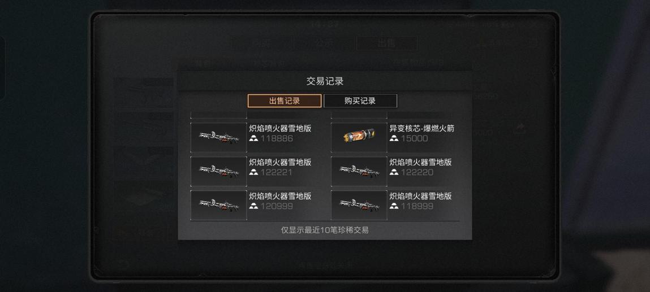Select gold bar icon beside 120999
Viewport: 650px width, 292px height.
(253, 206)
